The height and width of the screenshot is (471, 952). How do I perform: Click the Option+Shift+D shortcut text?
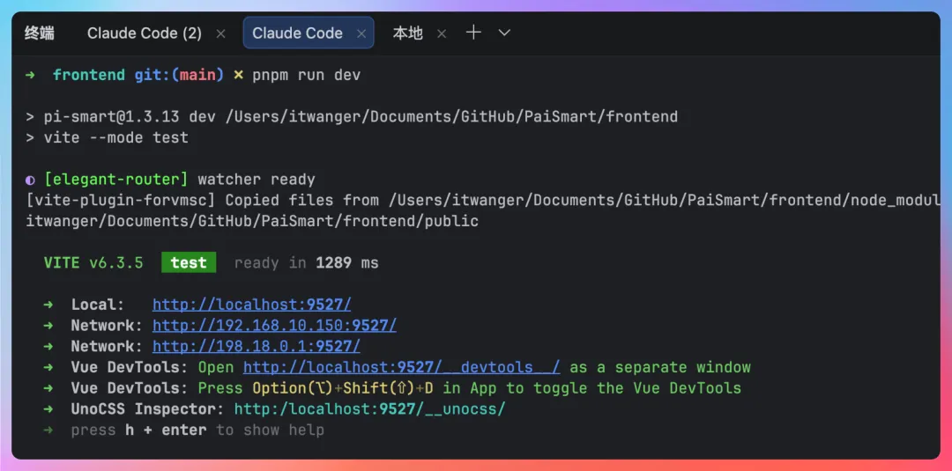pyautogui.click(x=343, y=388)
